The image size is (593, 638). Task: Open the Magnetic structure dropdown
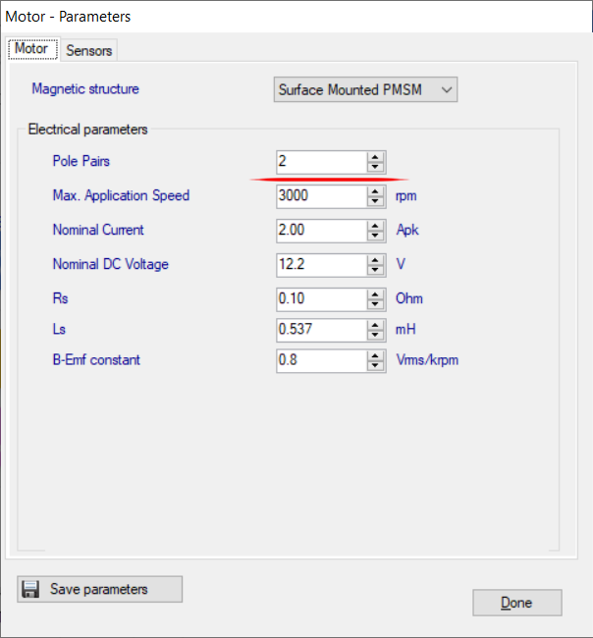point(365,89)
